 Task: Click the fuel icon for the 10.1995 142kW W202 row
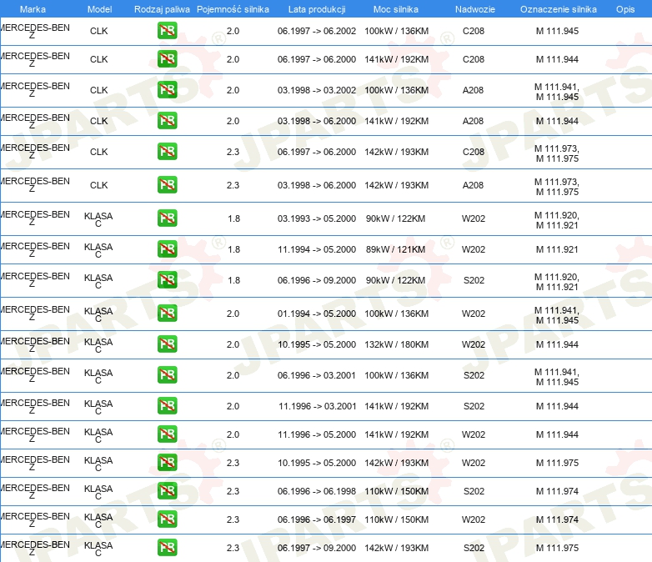[x=167, y=463]
